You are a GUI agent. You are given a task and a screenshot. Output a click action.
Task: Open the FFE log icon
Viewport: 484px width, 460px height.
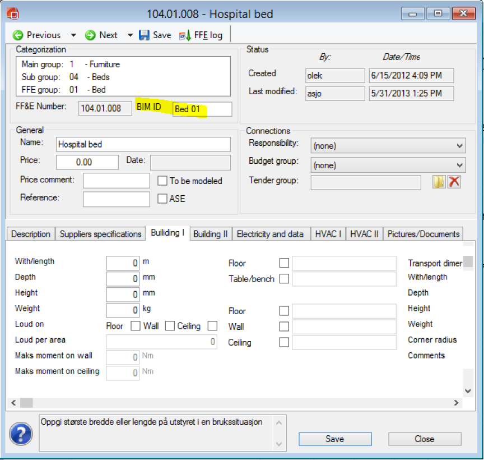(185, 35)
